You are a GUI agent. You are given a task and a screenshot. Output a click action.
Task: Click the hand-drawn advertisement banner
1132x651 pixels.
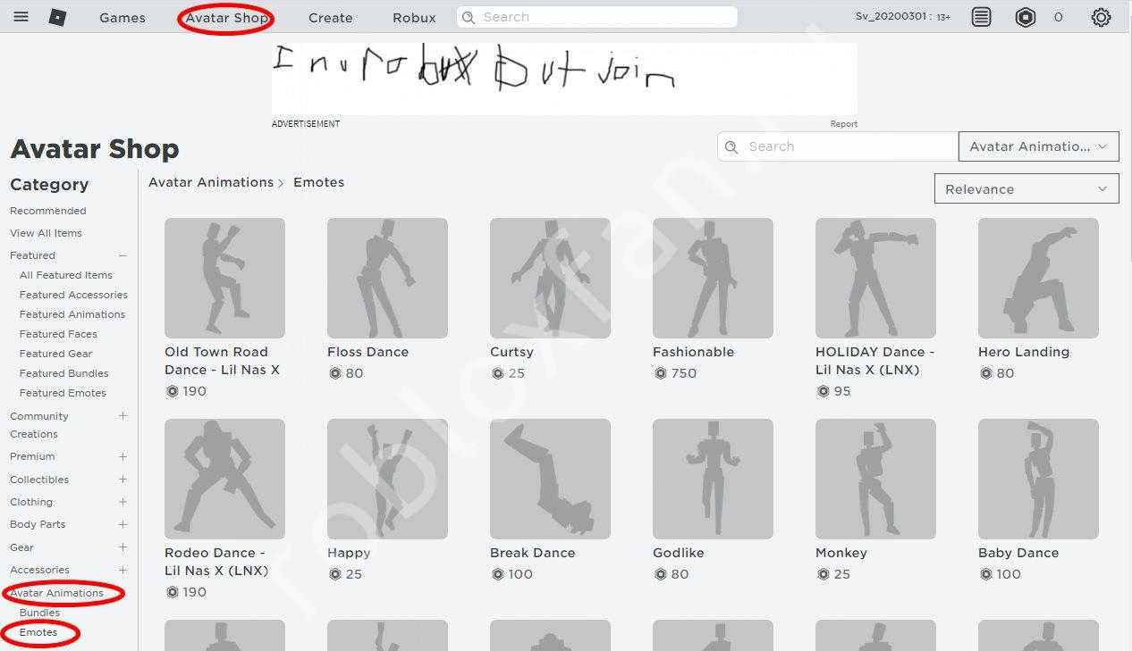pos(564,79)
